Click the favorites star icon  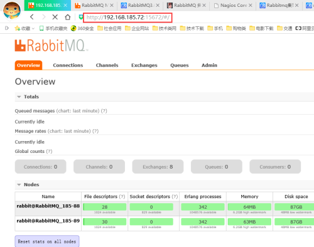click(x=17, y=28)
